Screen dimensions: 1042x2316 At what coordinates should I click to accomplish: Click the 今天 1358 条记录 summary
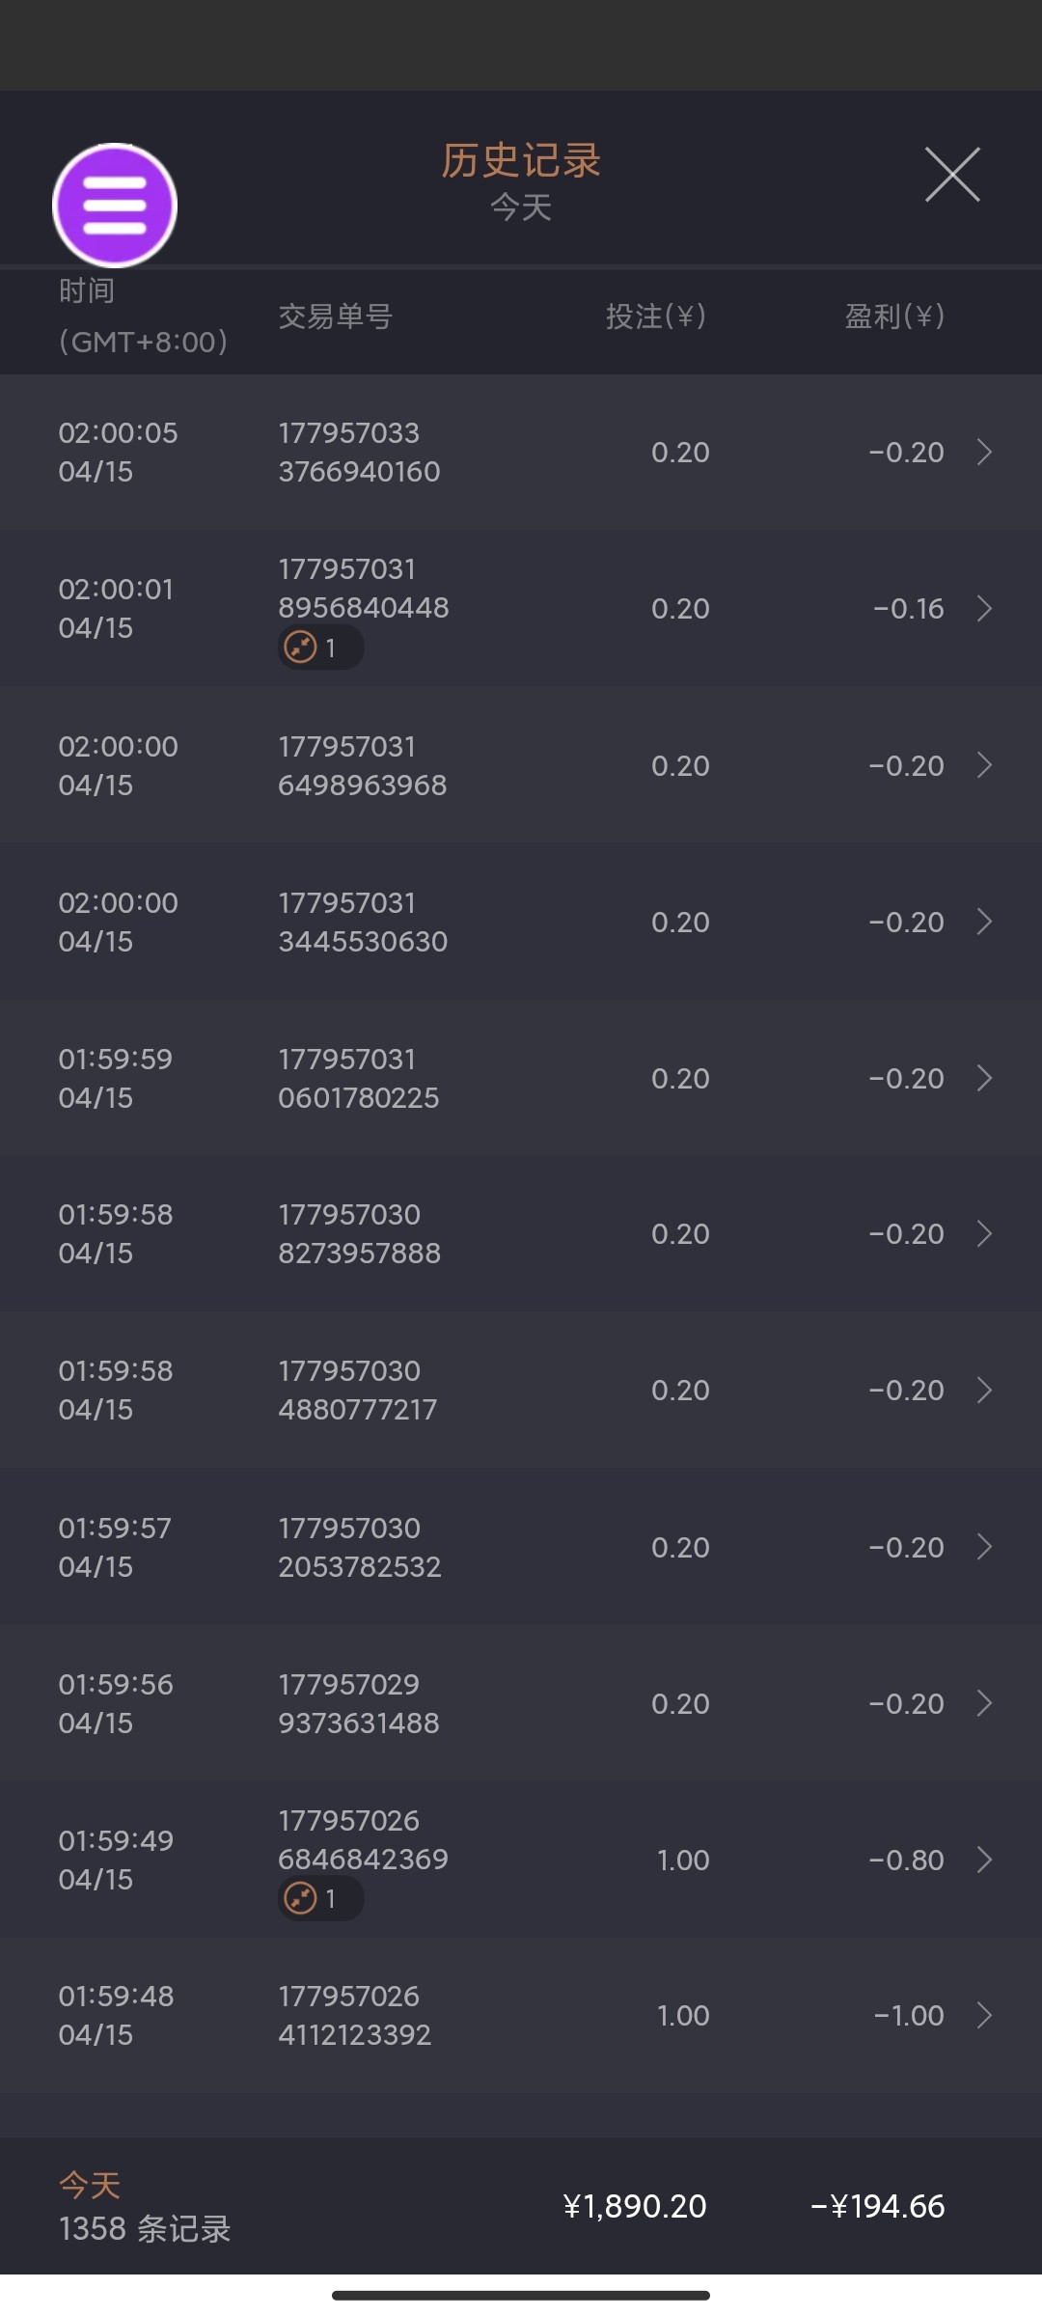point(145,2208)
